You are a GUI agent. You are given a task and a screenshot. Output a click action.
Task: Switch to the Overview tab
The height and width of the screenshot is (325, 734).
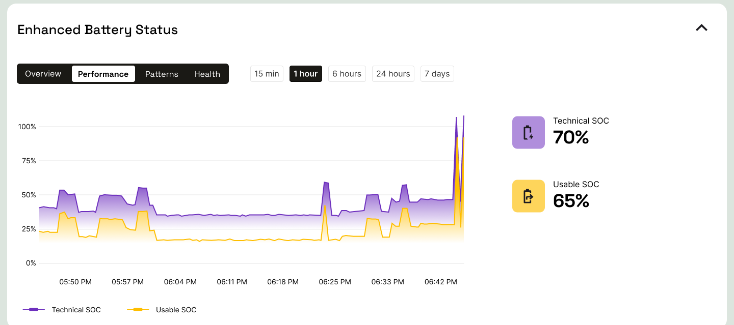tap(43, 74)
